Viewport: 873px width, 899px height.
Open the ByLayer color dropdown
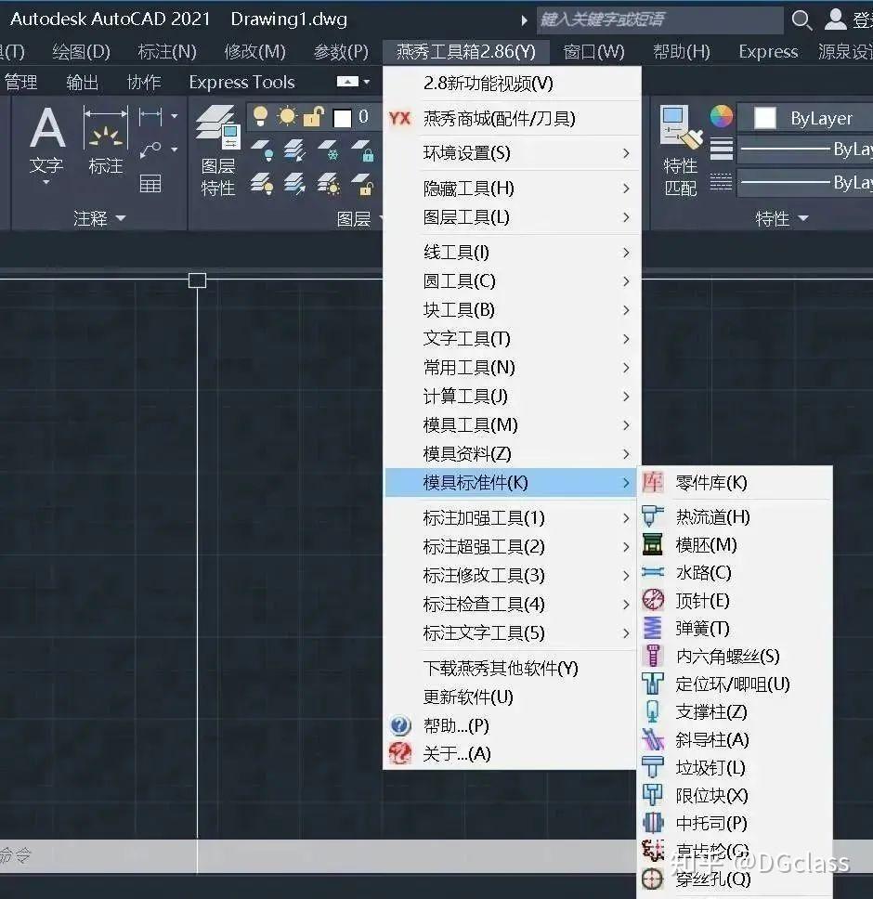coord(804,118)
